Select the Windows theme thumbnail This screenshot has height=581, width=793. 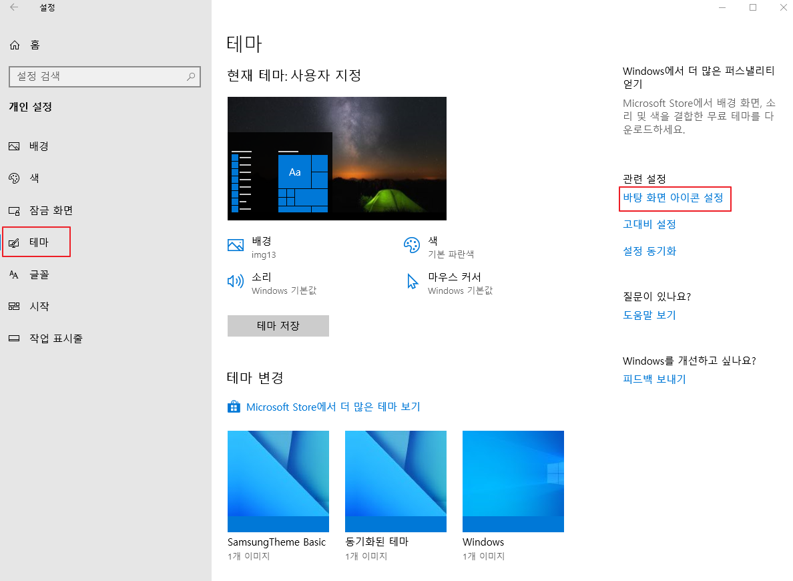pyautogui.click(x=513, y=481)
